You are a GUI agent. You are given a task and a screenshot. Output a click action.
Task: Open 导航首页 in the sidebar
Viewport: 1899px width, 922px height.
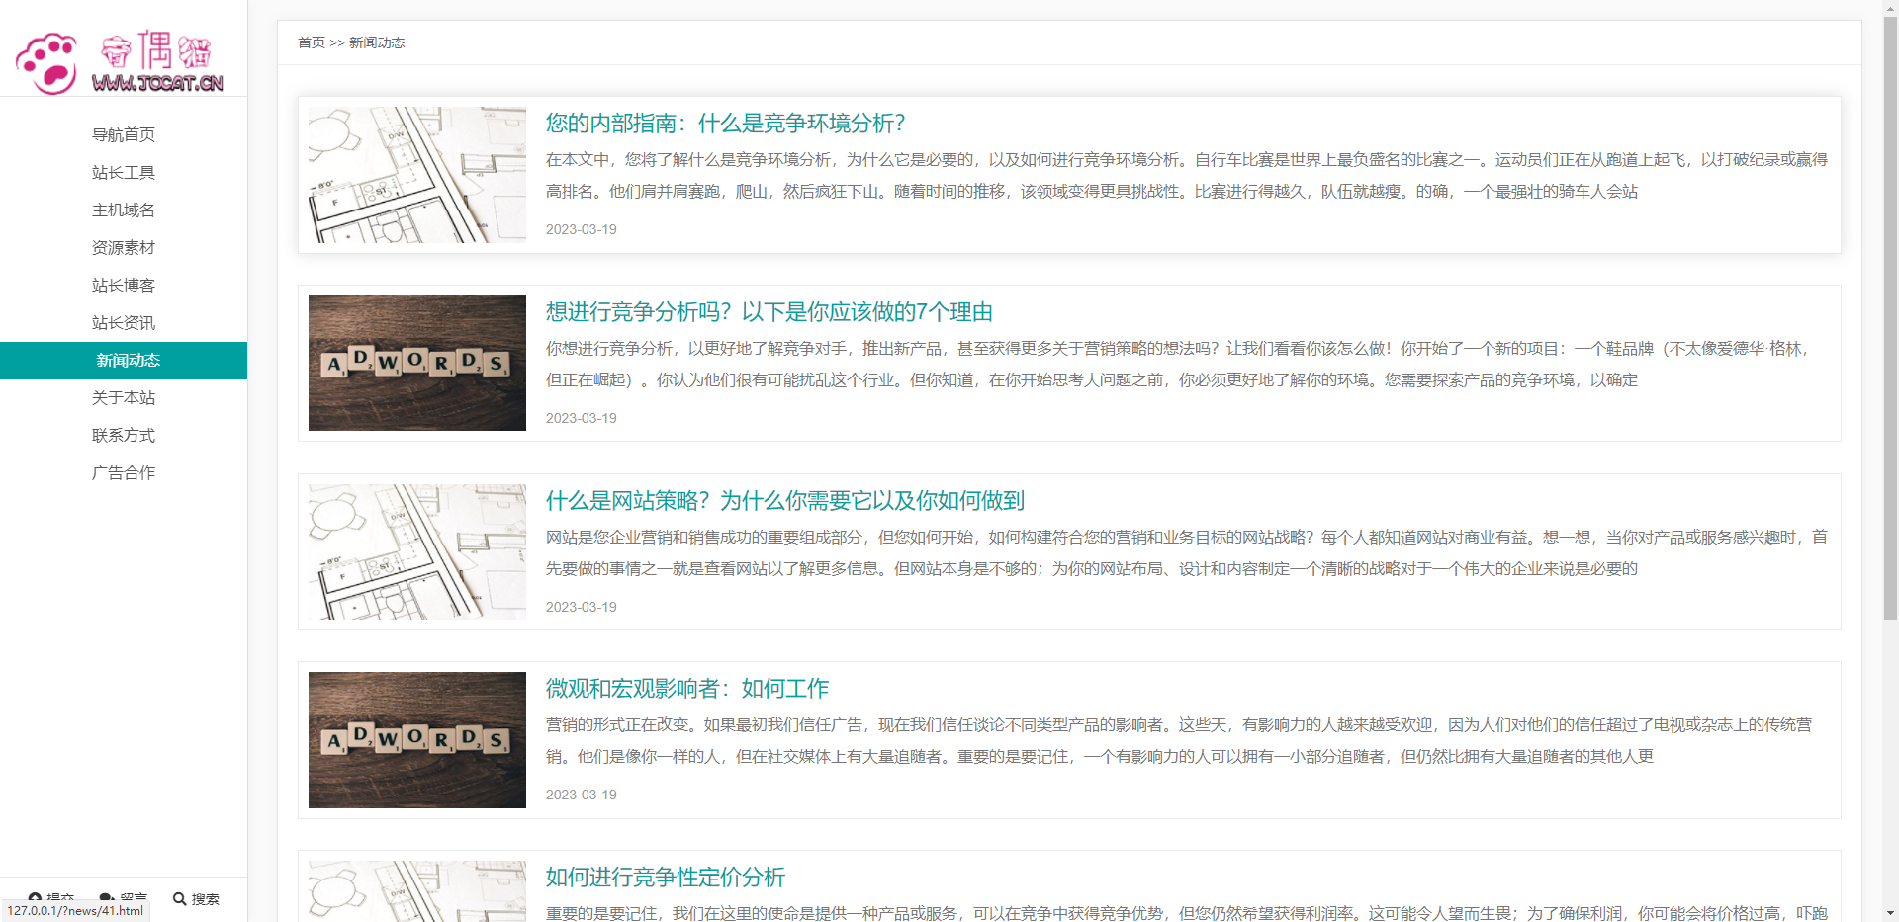(124, 134)
